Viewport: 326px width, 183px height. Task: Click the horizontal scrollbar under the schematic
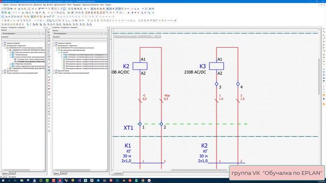pos(199,170)
